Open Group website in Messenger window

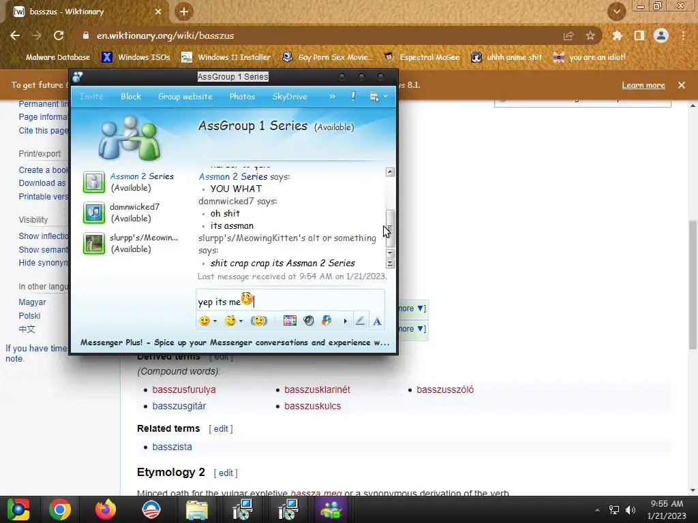pos(185,97)
